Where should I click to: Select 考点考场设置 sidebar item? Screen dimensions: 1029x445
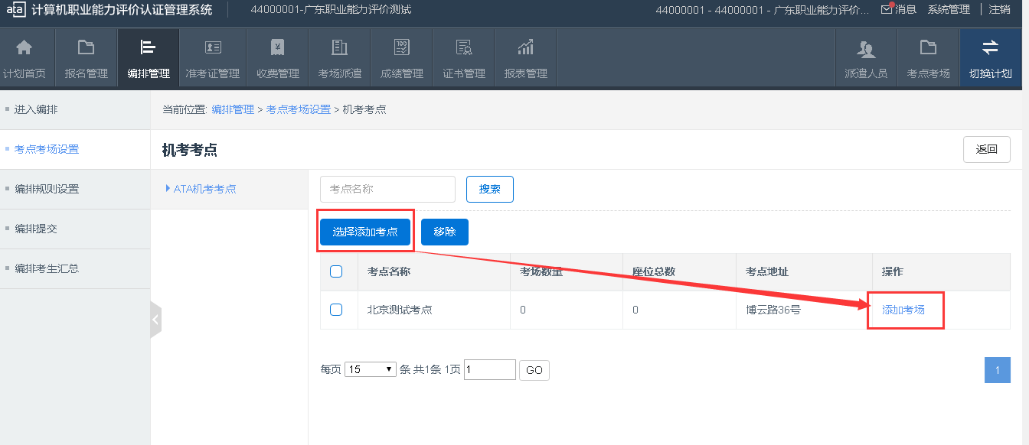click(47, 149)
